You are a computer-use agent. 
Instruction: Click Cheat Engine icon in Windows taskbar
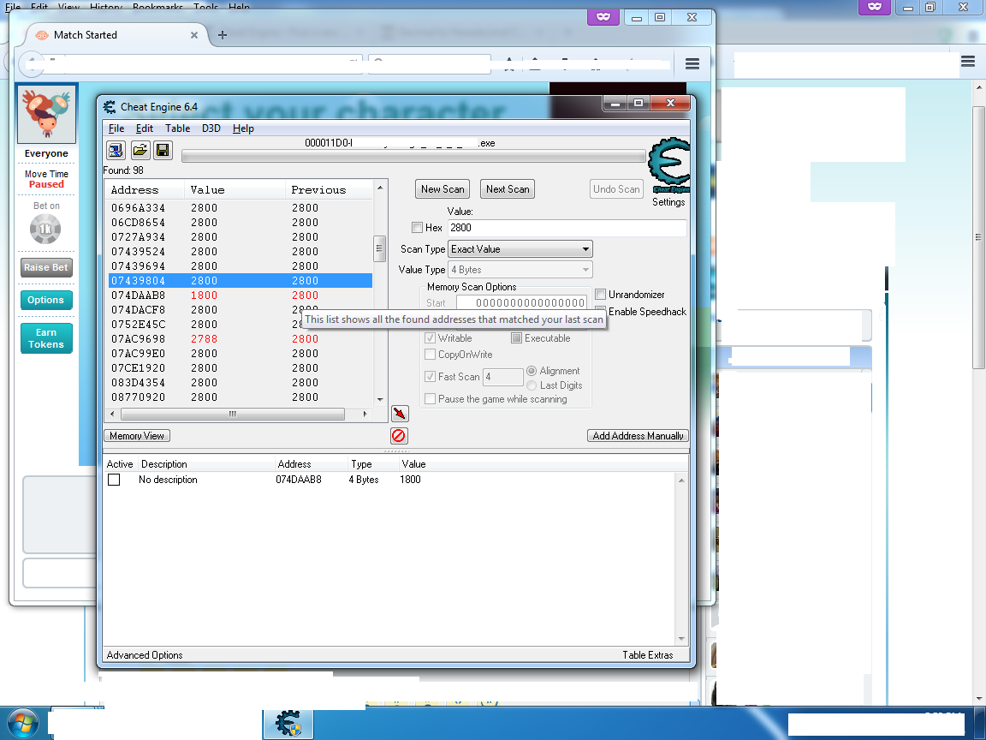pyautogui.click(x=288, y=724)
